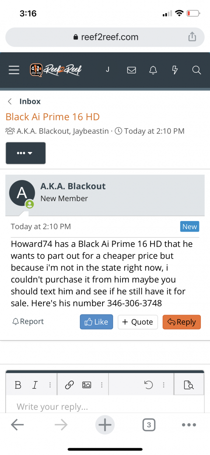Screen dimensions: 210x455
Task: Reply to the Blackout message
Action: (182, 322)
